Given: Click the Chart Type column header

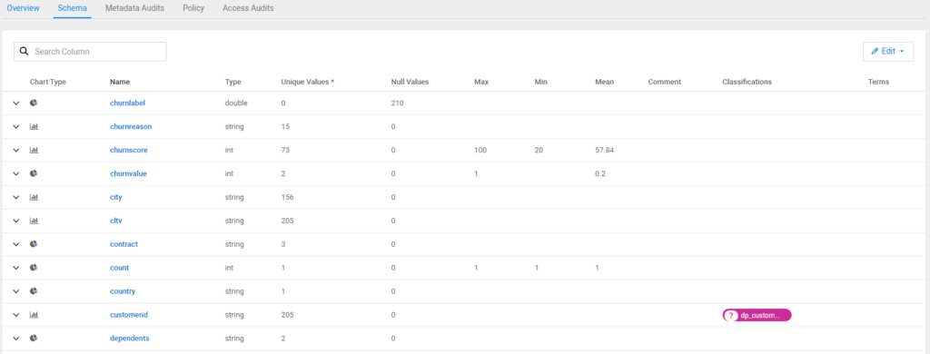Looking at the screenshot, I should tap(48, 82).
